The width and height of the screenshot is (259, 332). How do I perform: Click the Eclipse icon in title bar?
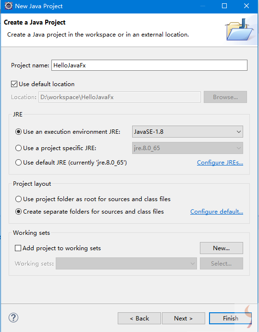[x=9, y=6]
